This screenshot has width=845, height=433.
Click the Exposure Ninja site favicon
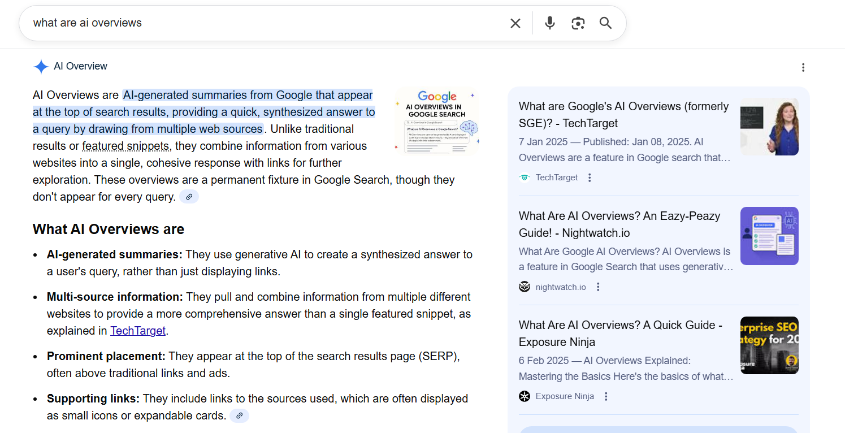(525, 396)
